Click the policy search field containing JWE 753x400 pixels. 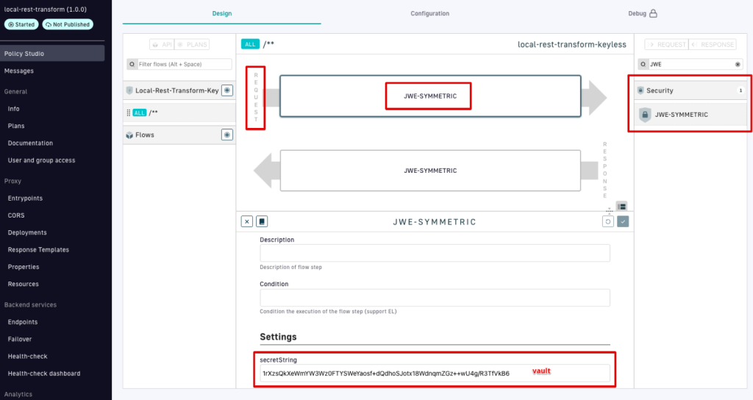[x=690, y=64]
